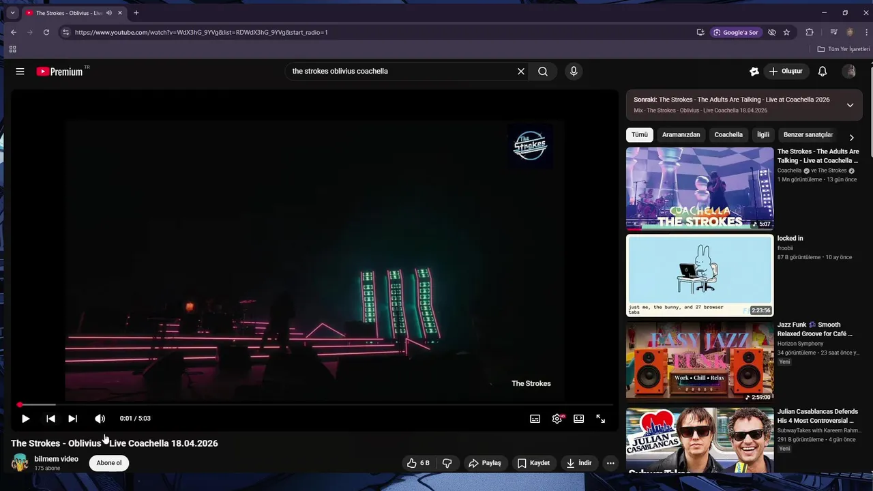Open more actions three-dot menu
Viewport: 873px width, 491px height.
(x=610, y=463)
